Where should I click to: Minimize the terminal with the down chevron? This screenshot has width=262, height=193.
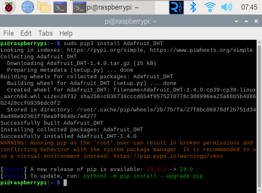point(236,21)
